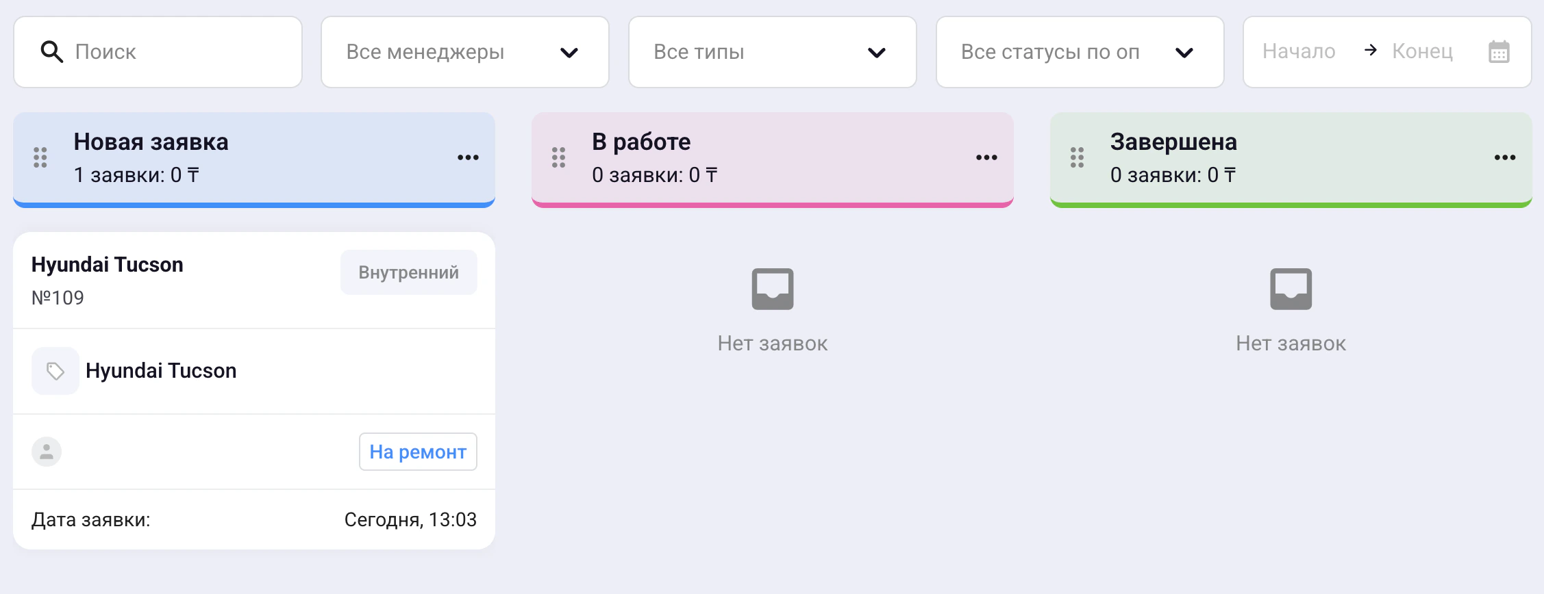Open Новая заявка column options menu
Image resolution: width=1544 pixels, height=594 pixels.
coord(468,157)
